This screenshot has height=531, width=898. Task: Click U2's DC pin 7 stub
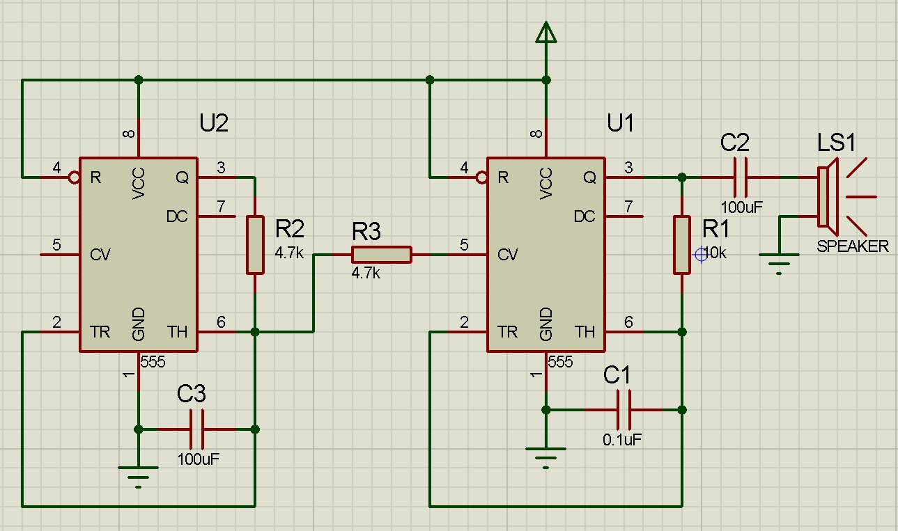pos(217,216)
